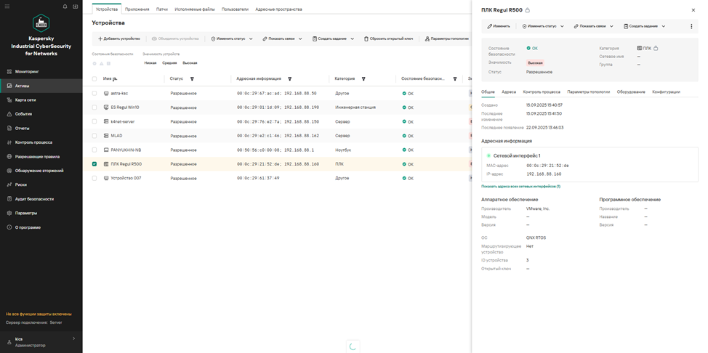The image size is (708, 353).
Task: Open Контроль процесса tab in details panel
Action: pos(542,92)
